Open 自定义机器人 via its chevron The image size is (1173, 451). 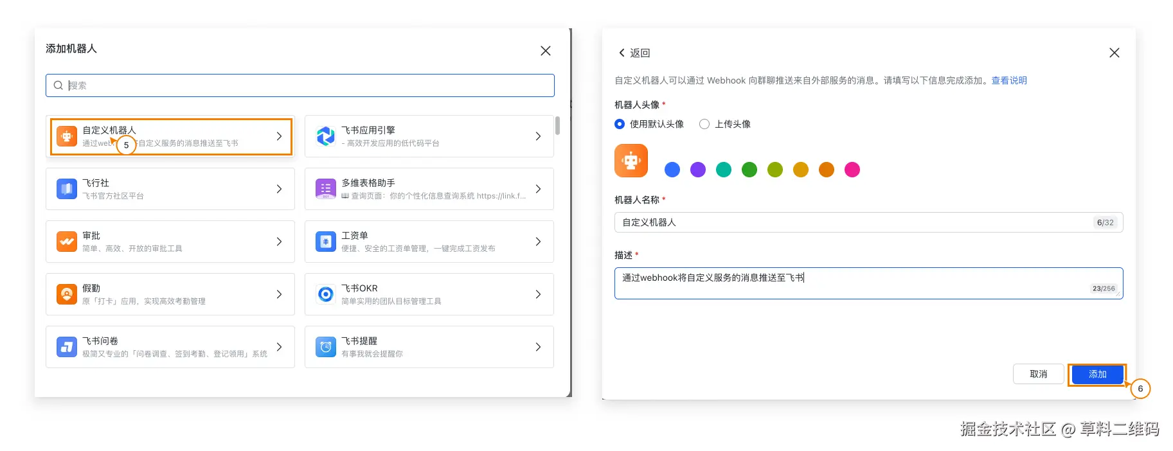click(279, 136)
